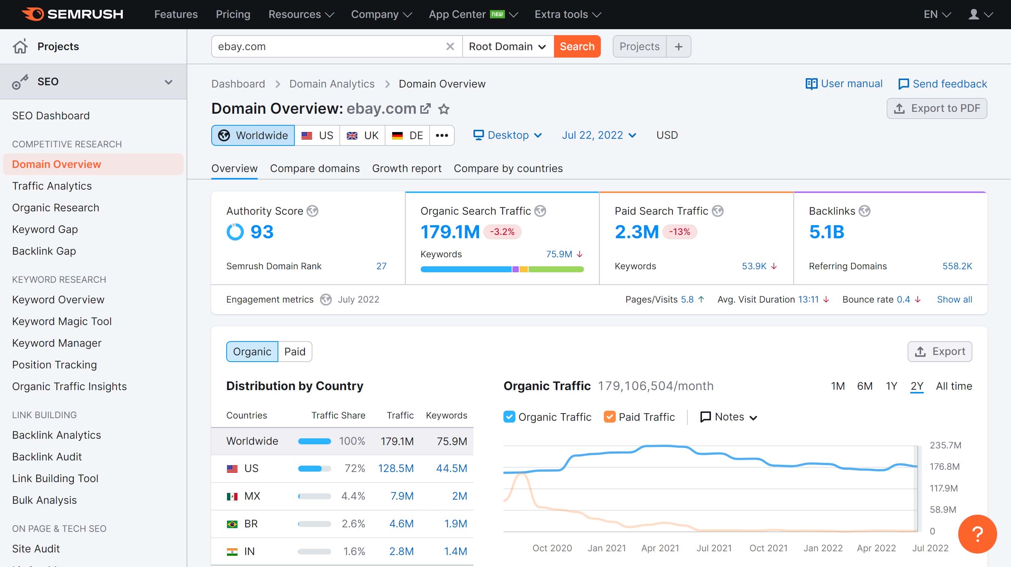
Task: Click the organic keywords distribution color bar
Action: (502, 269)
